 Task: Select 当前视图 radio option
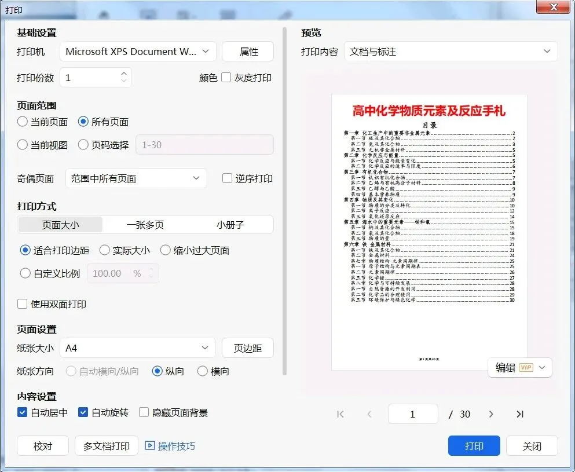coord(23,145)
